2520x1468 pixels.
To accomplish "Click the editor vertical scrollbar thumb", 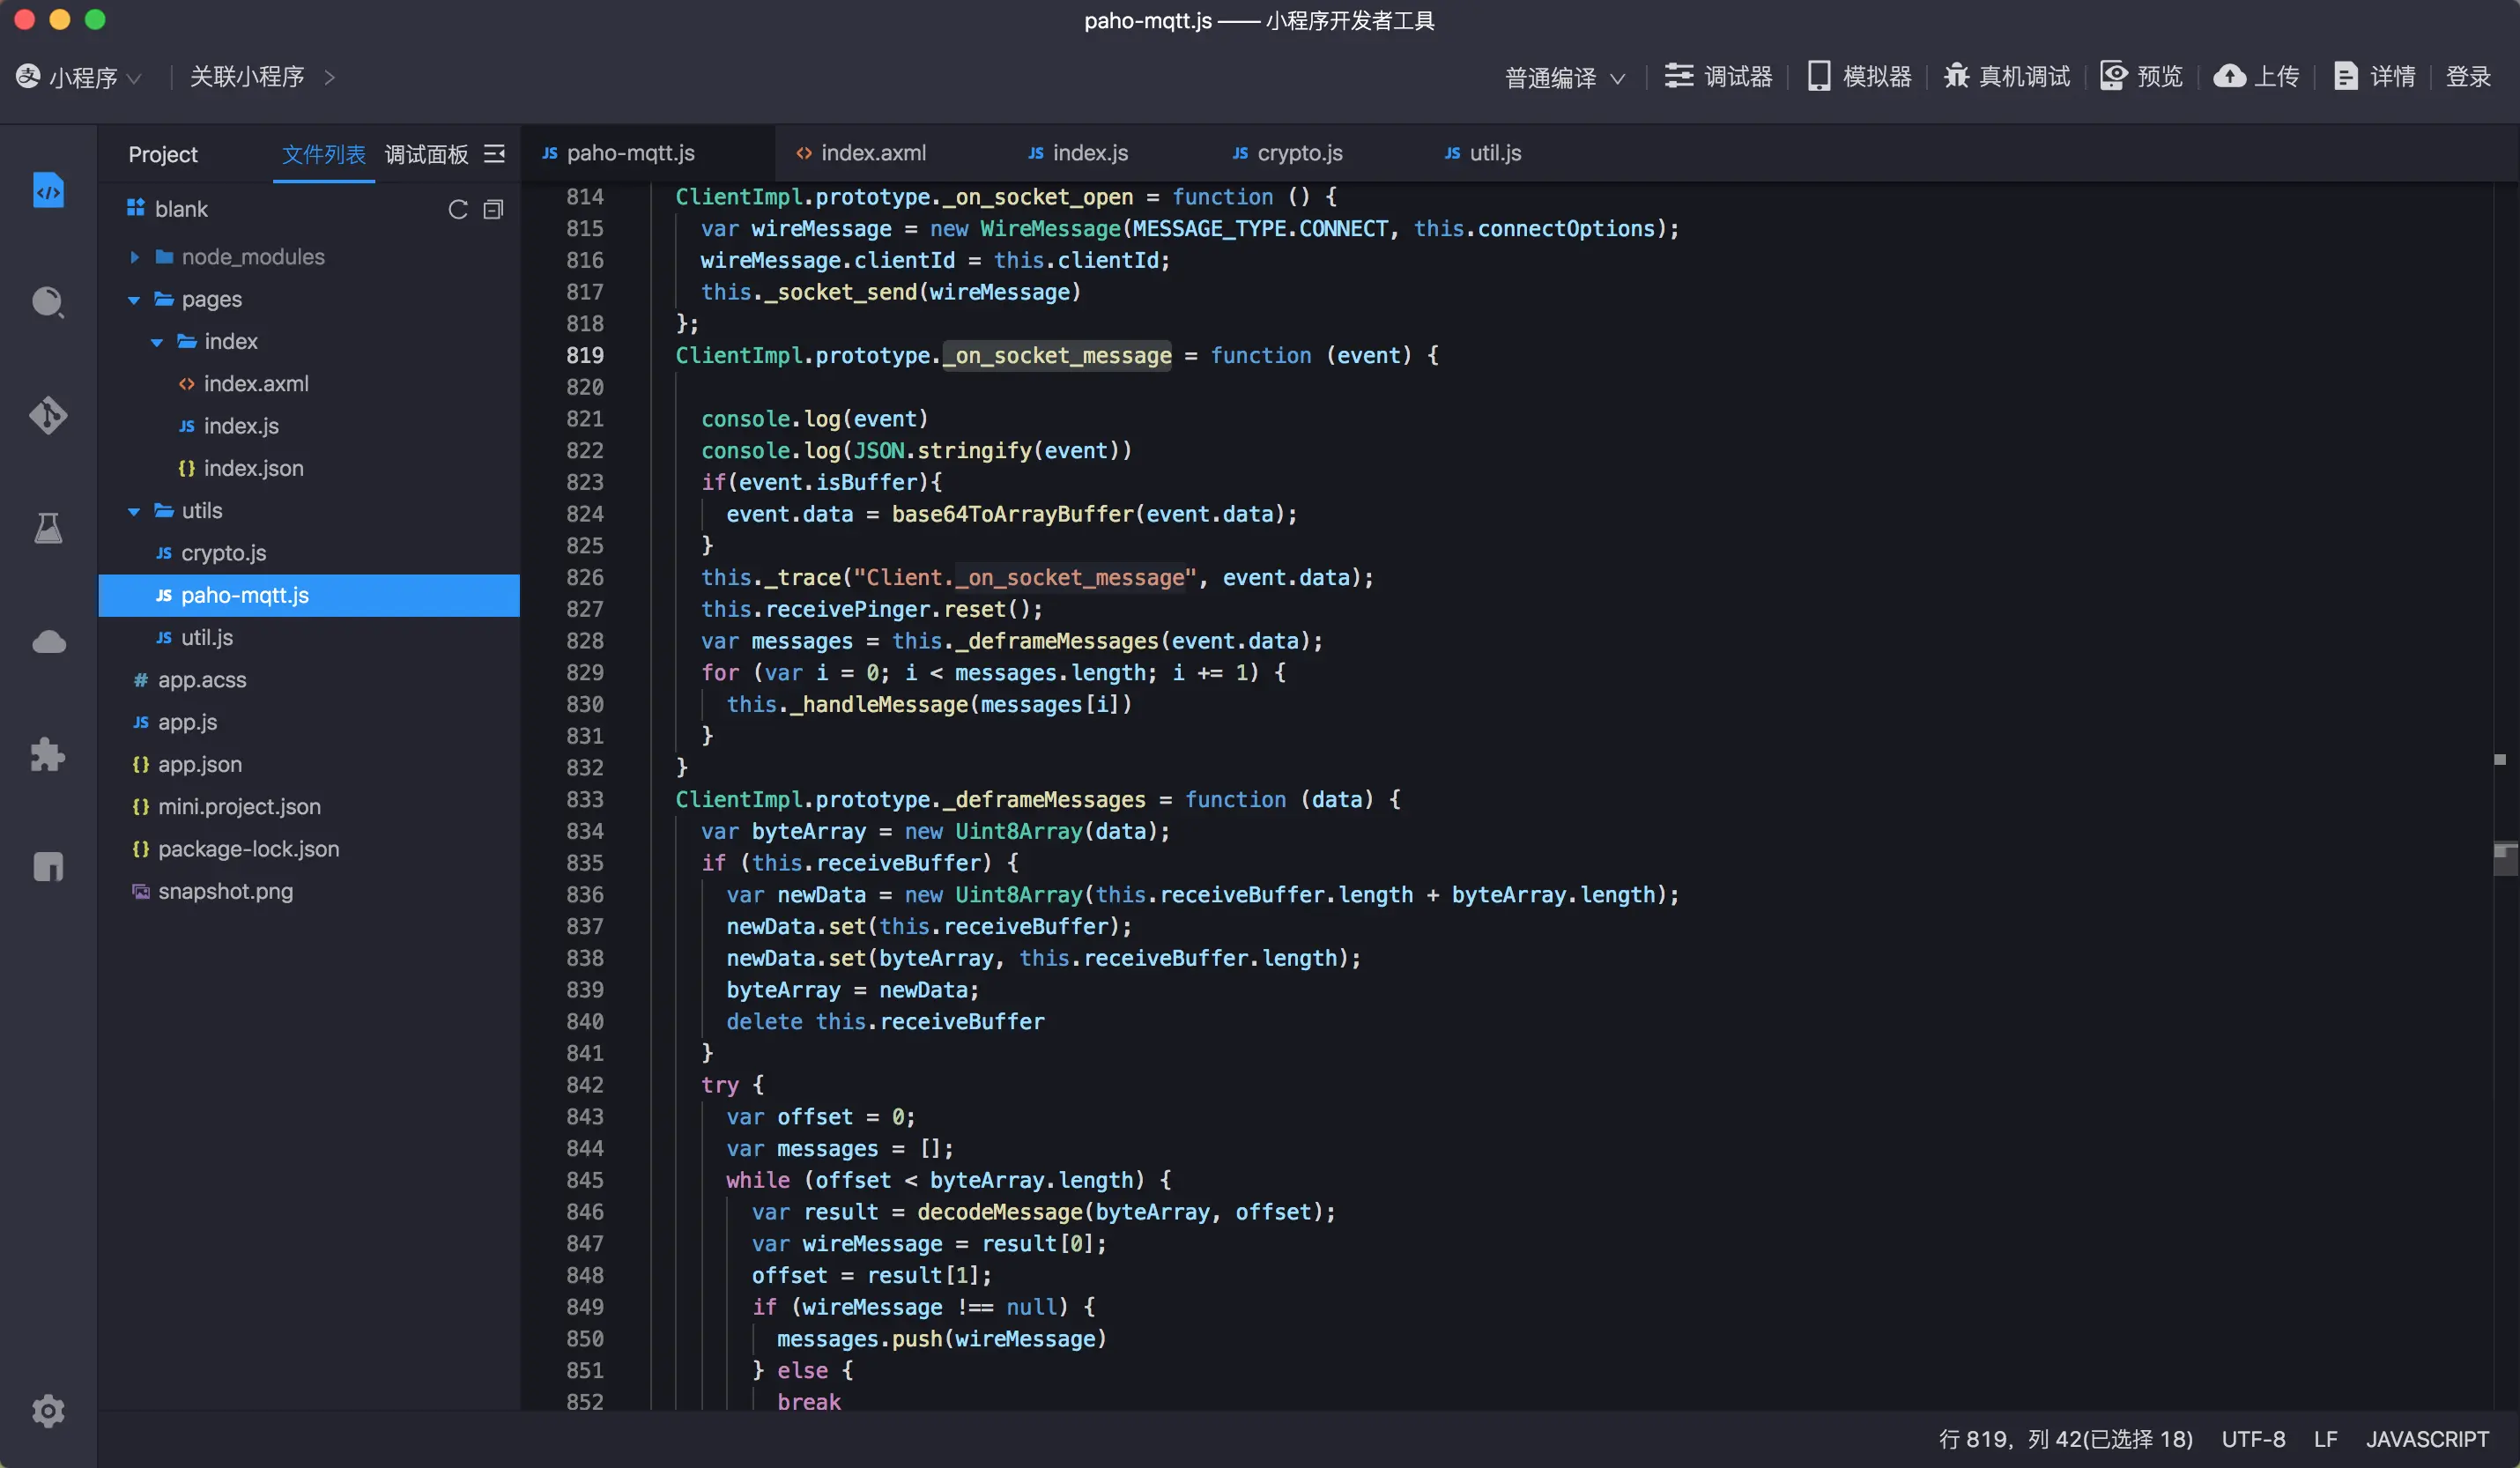I will click(2504, 858).
